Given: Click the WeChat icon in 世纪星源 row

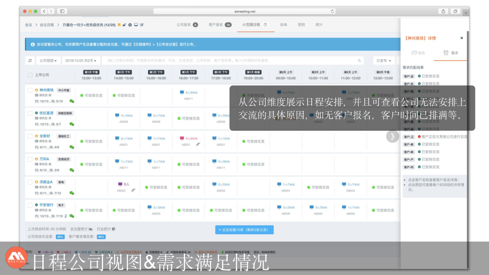Looking at the screenshot, I should coord(72,124).
